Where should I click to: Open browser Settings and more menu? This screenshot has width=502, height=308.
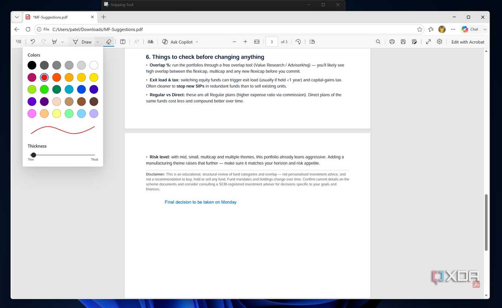(453, 29)
